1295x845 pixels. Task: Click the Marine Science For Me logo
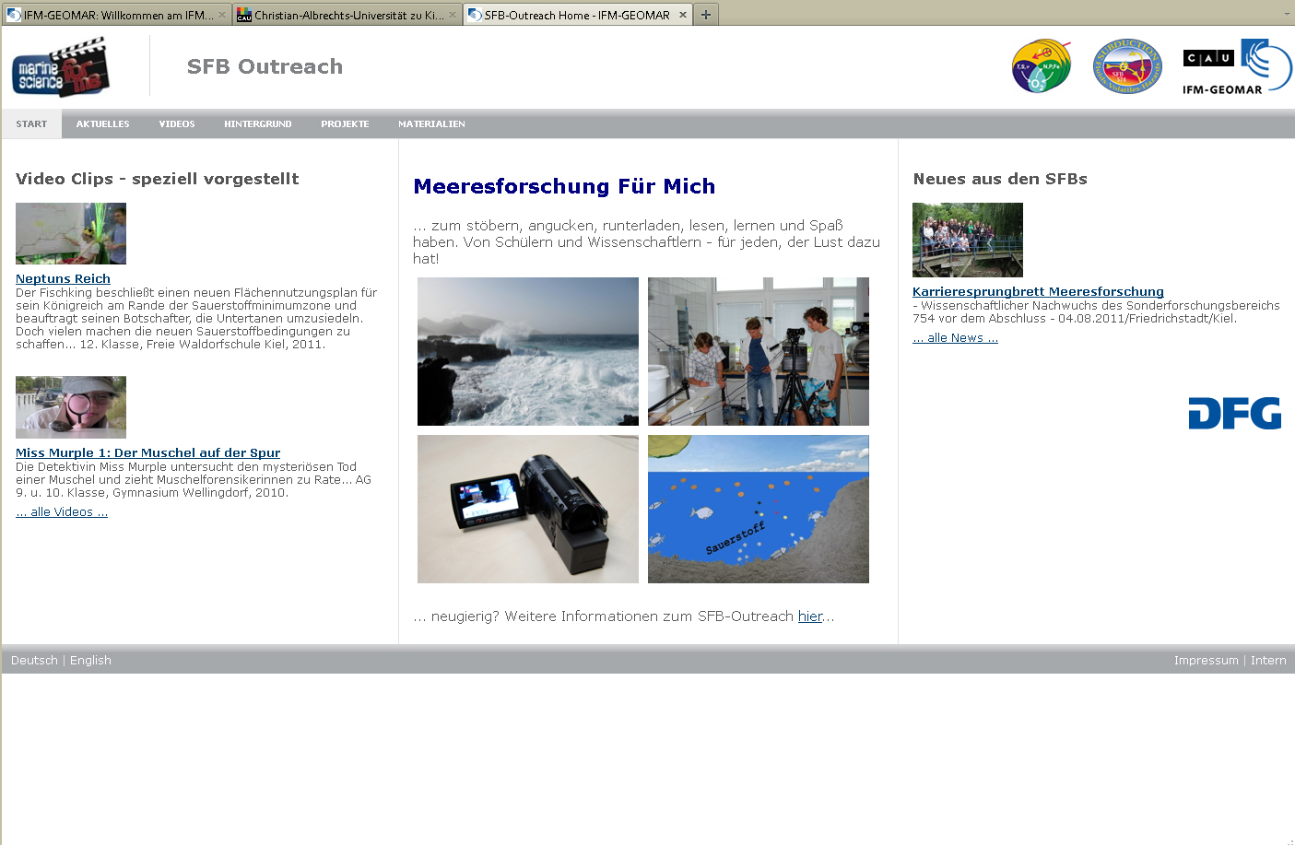click(x=61, y=67)
